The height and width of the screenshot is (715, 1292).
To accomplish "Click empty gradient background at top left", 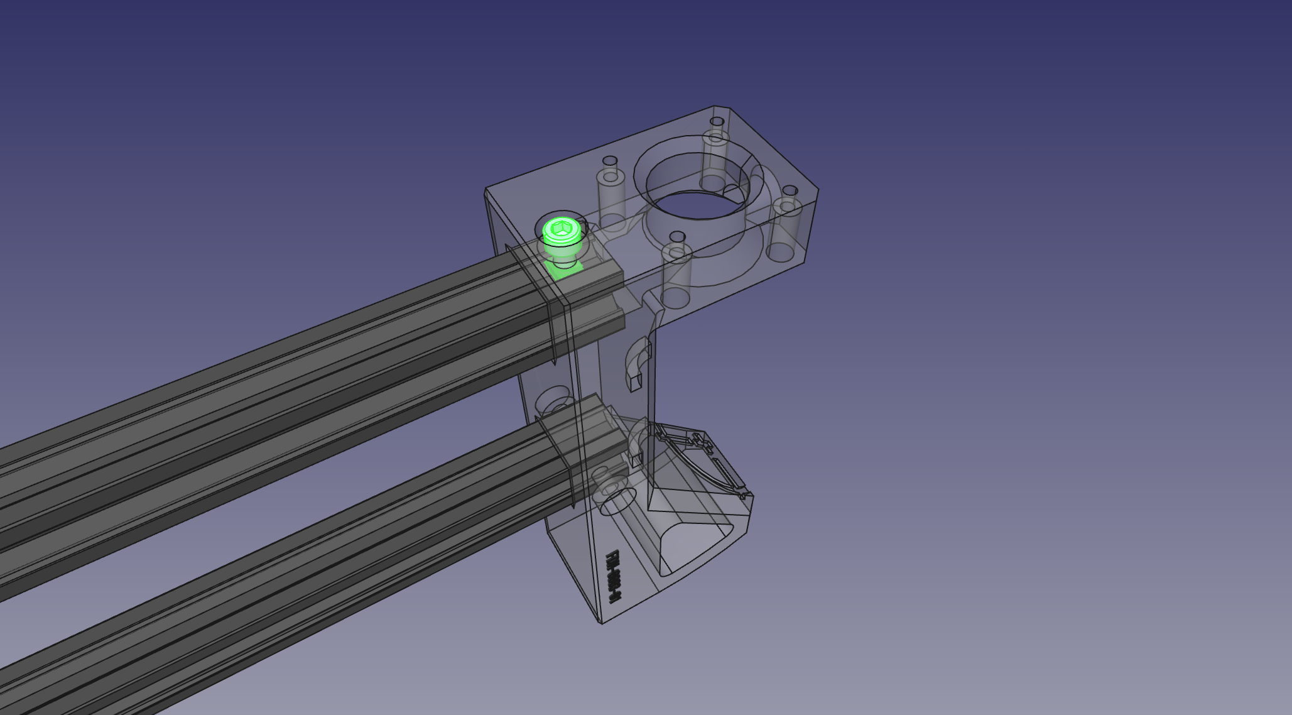I will click(x=126, y=94).
